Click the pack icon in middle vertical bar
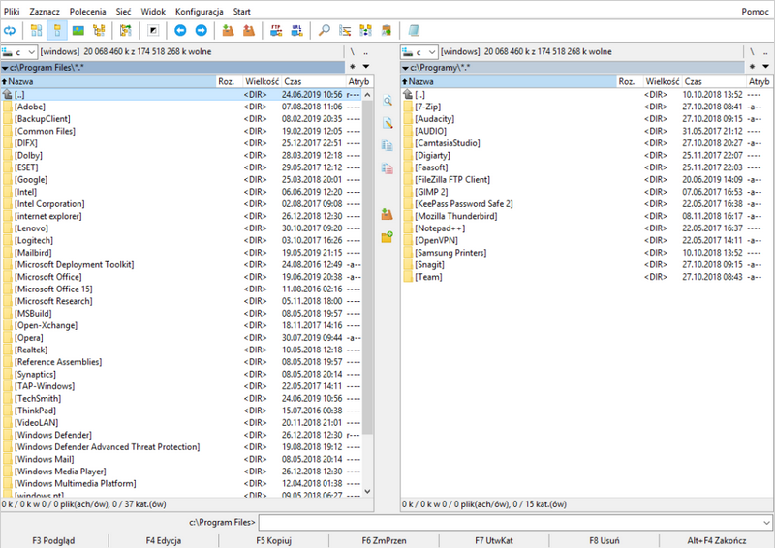The height and width of the screenshot is (548, 776). 387,214
